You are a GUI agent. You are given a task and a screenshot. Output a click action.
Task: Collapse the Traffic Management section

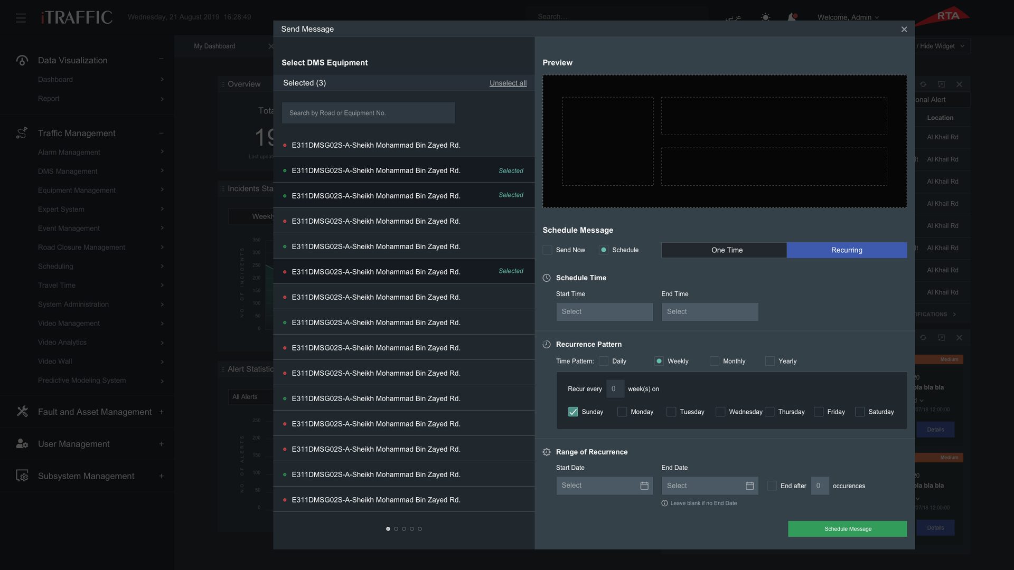pos(161,133)
